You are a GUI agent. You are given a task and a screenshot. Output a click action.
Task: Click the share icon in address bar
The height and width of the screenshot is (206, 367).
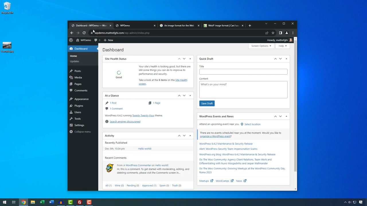click(x=267, y=33)
